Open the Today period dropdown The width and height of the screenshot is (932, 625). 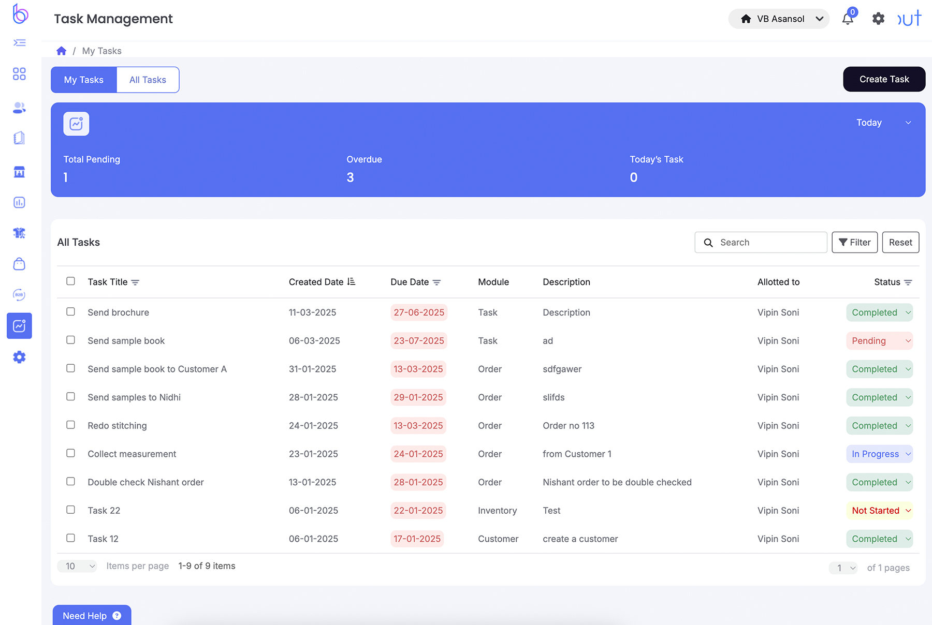pos(883,123)
